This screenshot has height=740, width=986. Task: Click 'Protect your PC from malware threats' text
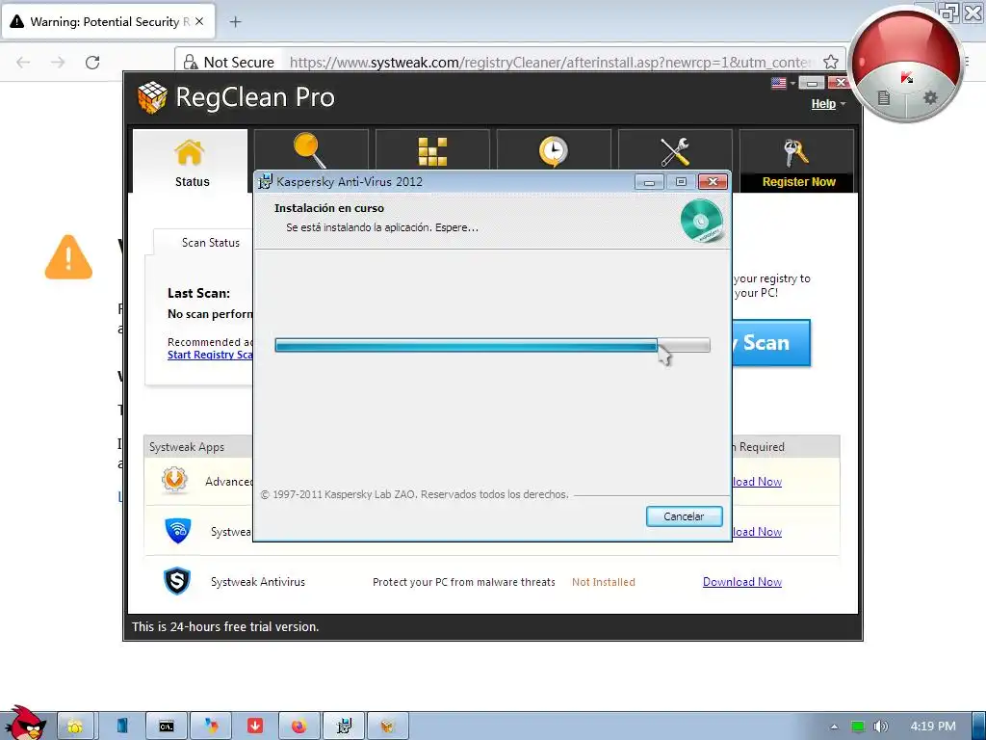463,582
